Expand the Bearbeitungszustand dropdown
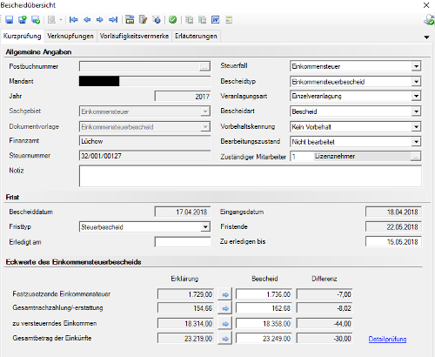 (416, 142)
